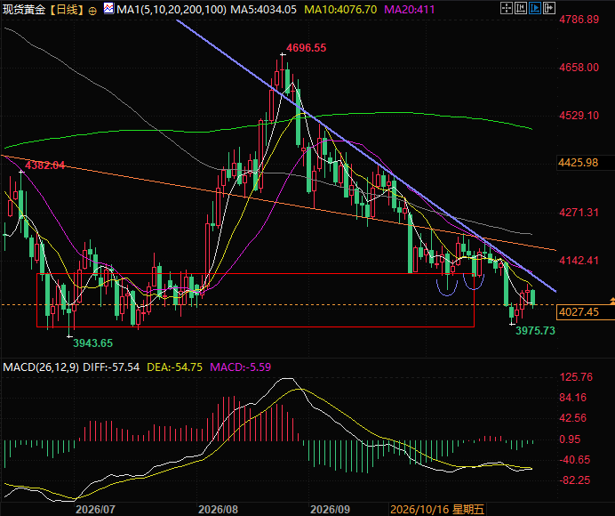Viewport: 615px width, 516px height.
Task: Click the second chart toolbar icon
Action: click(x=521, y=8)
